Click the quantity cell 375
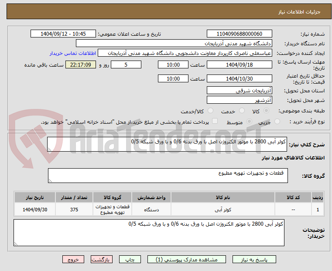This screenshot has height=271, width=332. click(x=74, y=210)
